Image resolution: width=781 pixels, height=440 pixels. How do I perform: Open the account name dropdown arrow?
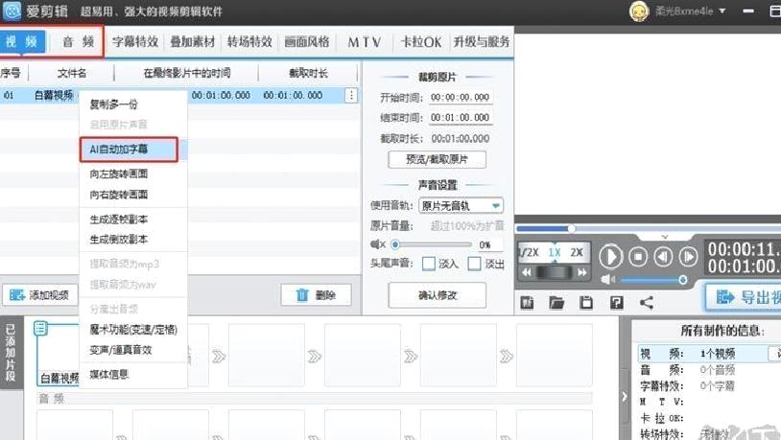coord(722,11)
